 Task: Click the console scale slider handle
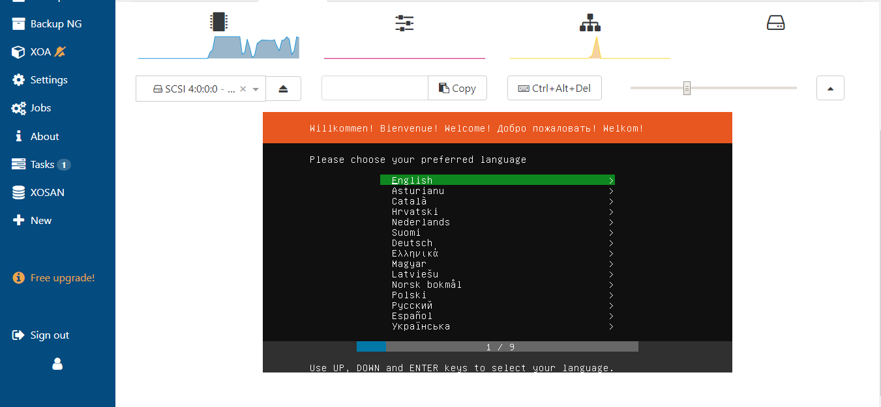pyautogui.click(x=687, y=88)
